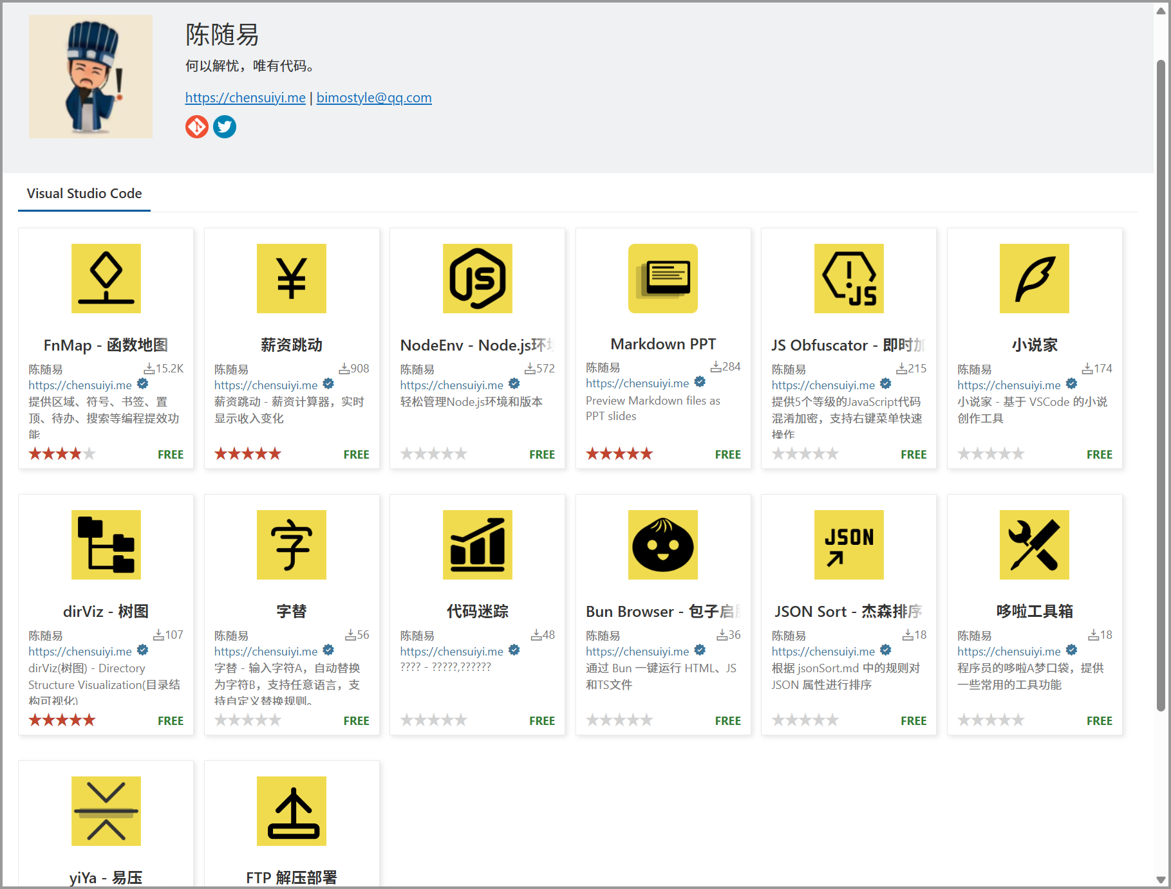Open the publisher's Git repository icon
This screenshot has width=1171, height=889.
tap(197, 127)
